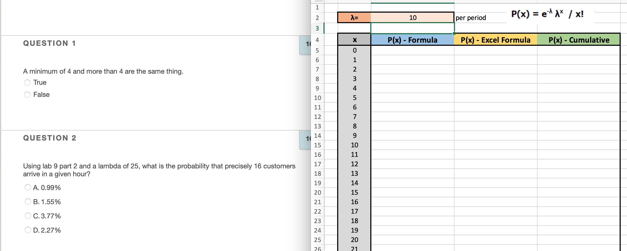Click the lambda value cell containing 10
Screen dimensions: 627x251
click(412, 18)
